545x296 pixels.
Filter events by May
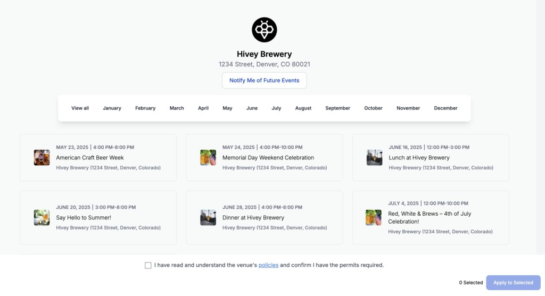pos(227,108)
